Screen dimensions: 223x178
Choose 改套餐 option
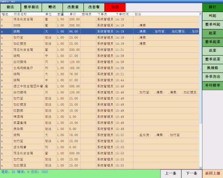coord(94,7)
